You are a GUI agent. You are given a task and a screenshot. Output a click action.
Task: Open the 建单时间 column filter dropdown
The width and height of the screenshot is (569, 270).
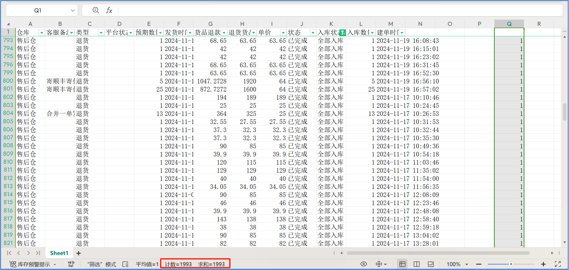(402, 32)
